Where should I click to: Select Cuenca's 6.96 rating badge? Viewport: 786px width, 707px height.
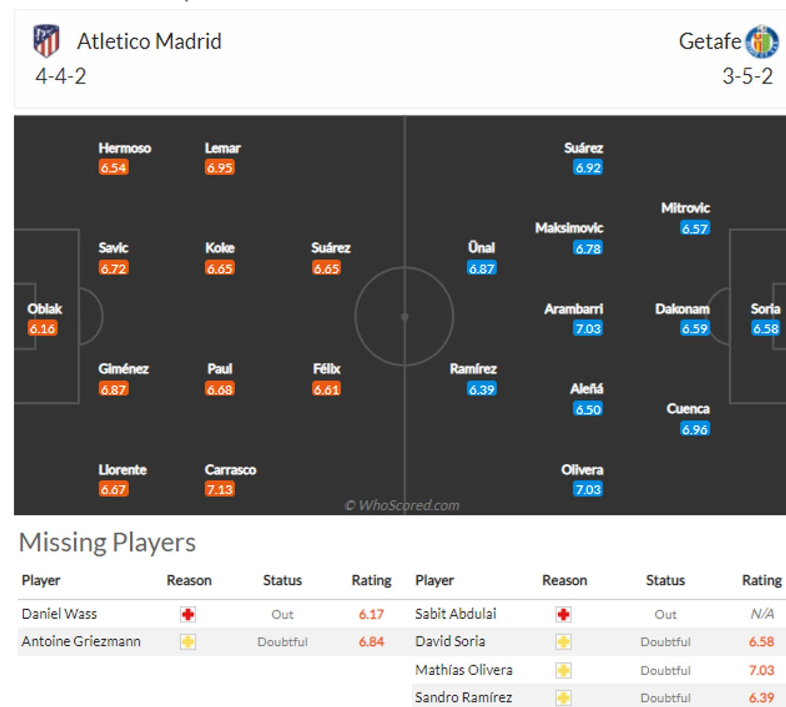[x=694, y=429]
